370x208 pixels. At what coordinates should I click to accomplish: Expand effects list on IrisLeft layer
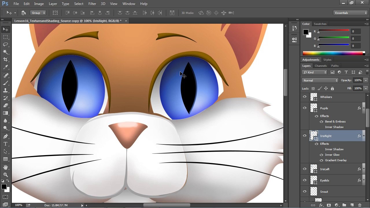pos(364,169)
